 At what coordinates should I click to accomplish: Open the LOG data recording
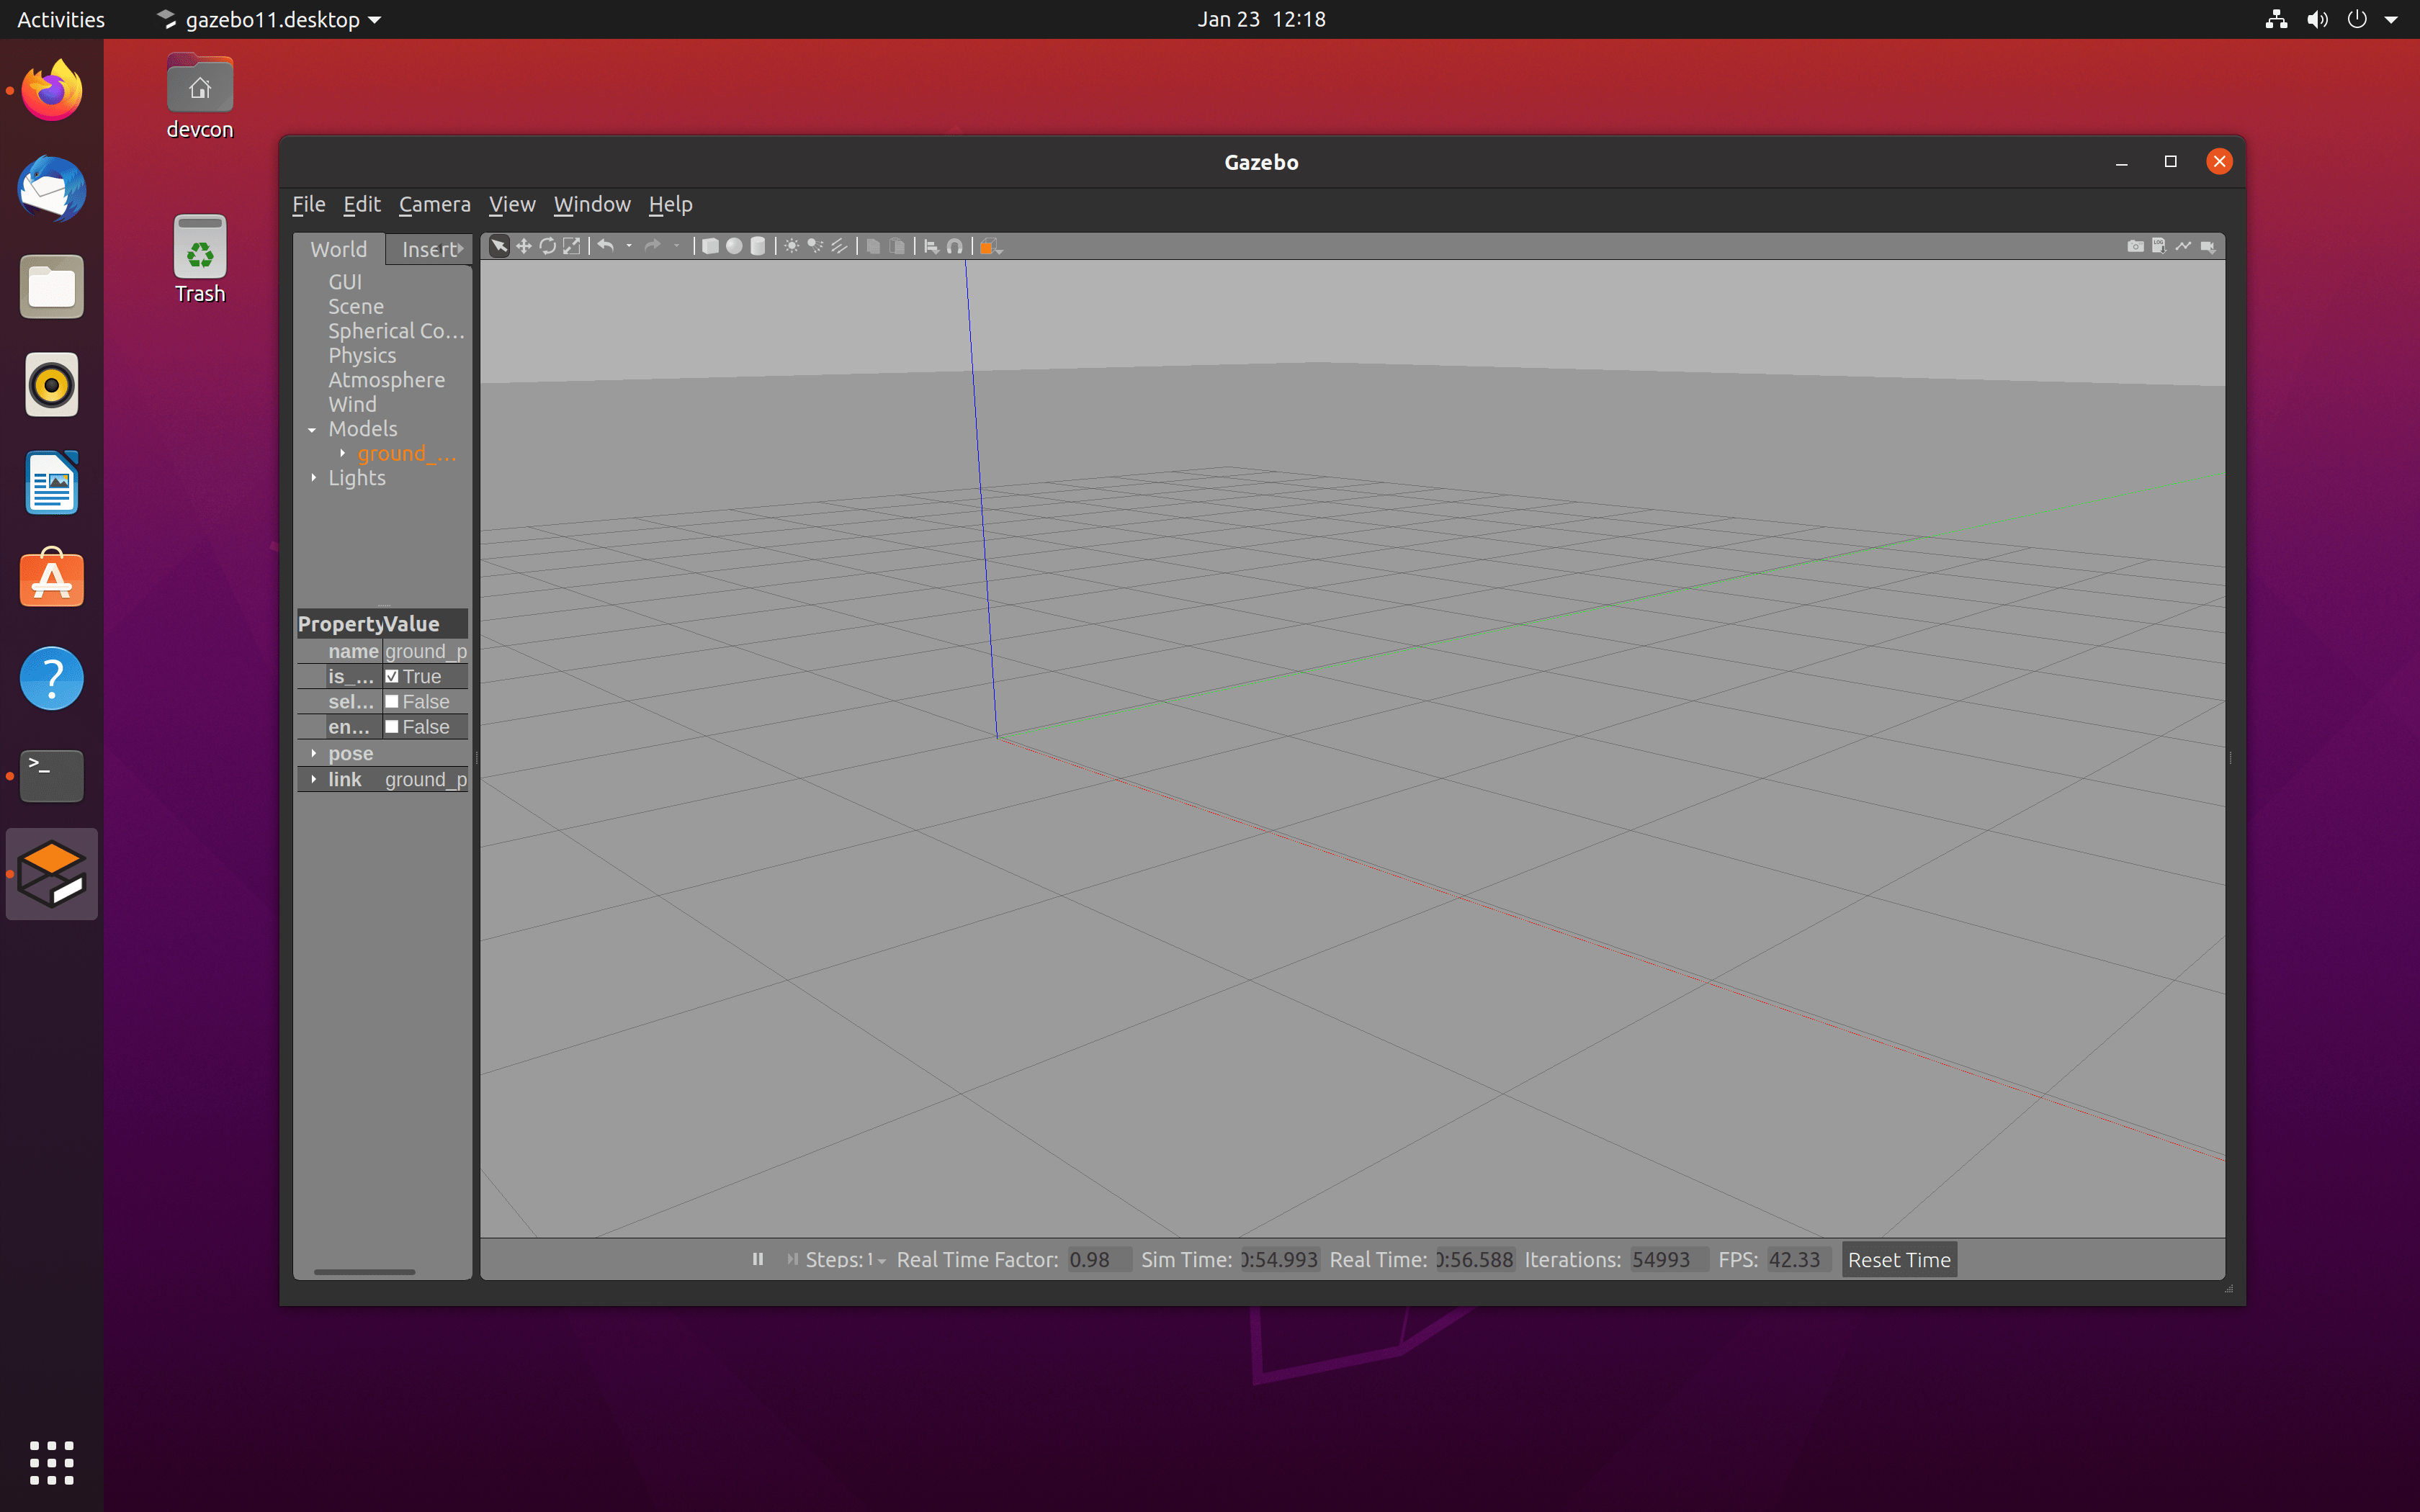[2159, 246]
